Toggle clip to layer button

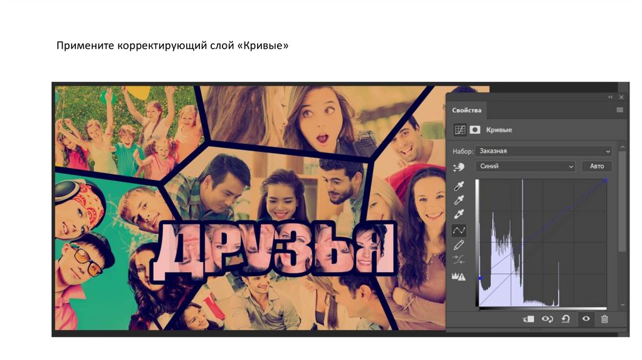pyautogui.click(x=529, y=319)
